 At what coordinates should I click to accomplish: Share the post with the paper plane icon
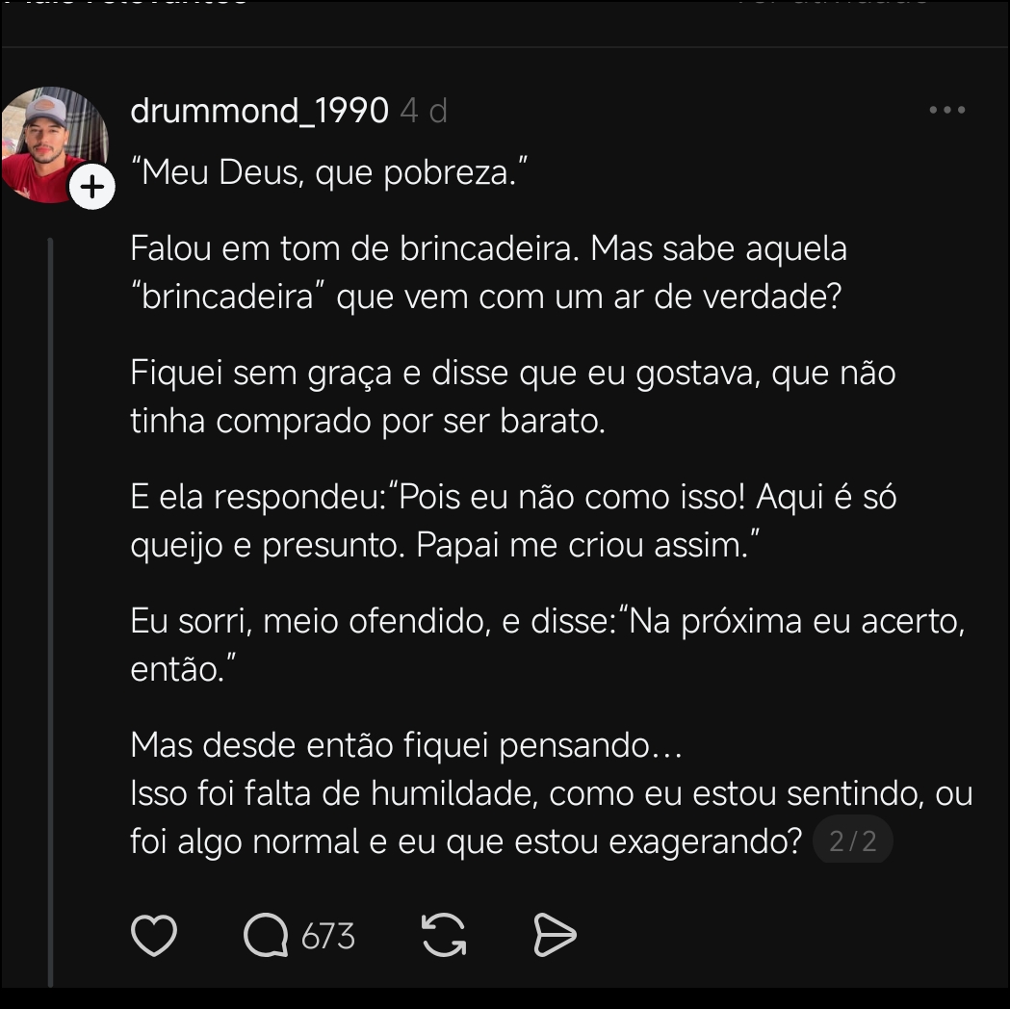point(555,936)
